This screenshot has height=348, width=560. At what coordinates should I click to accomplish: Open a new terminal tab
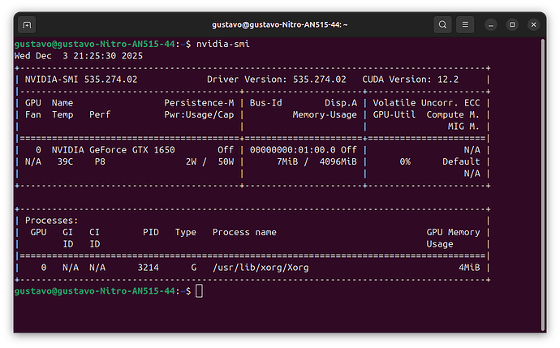pyautogui.click(x=27, y=24)
